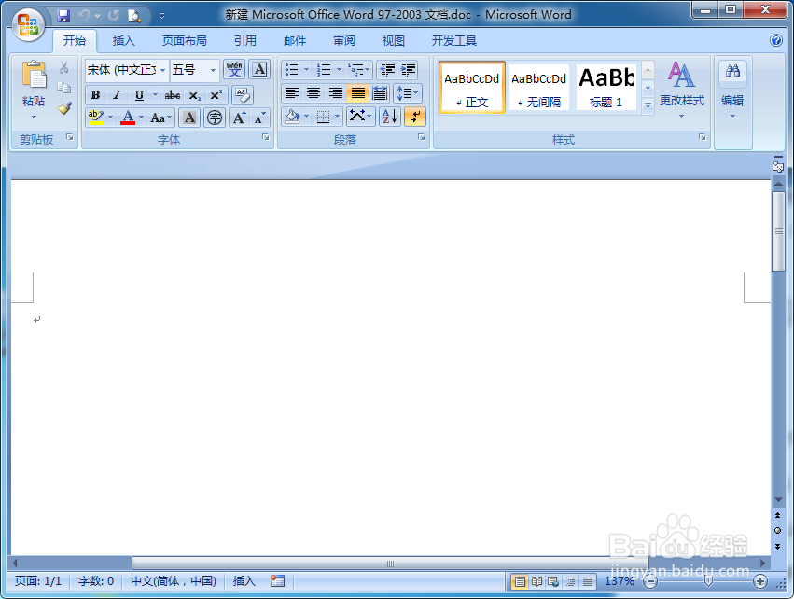Center align the text

pos(313,93)
